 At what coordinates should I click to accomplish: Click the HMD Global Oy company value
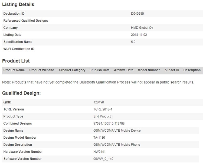[x=142, y=28]
